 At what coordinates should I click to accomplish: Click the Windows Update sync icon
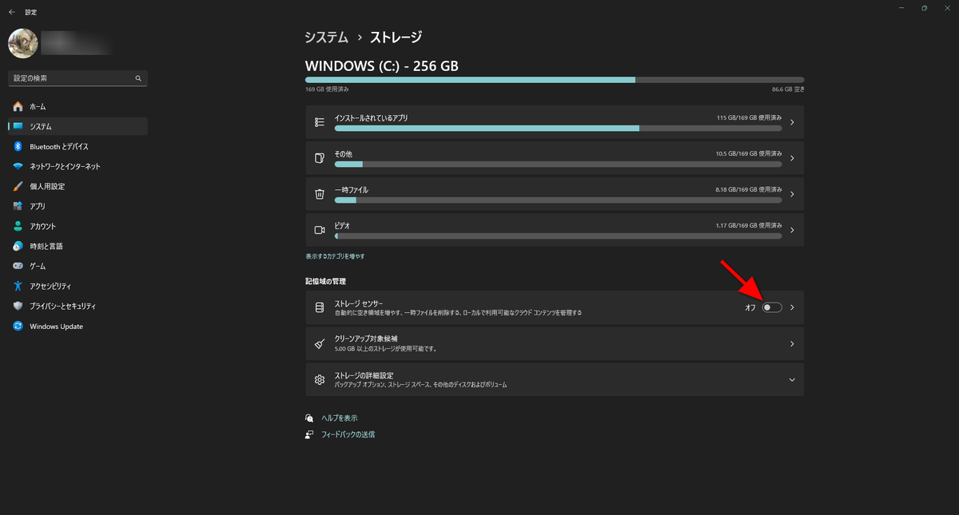click(18, 326)
